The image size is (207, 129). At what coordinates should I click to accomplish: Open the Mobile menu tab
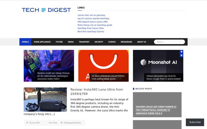pyautogui.click(x=25, y=42)
